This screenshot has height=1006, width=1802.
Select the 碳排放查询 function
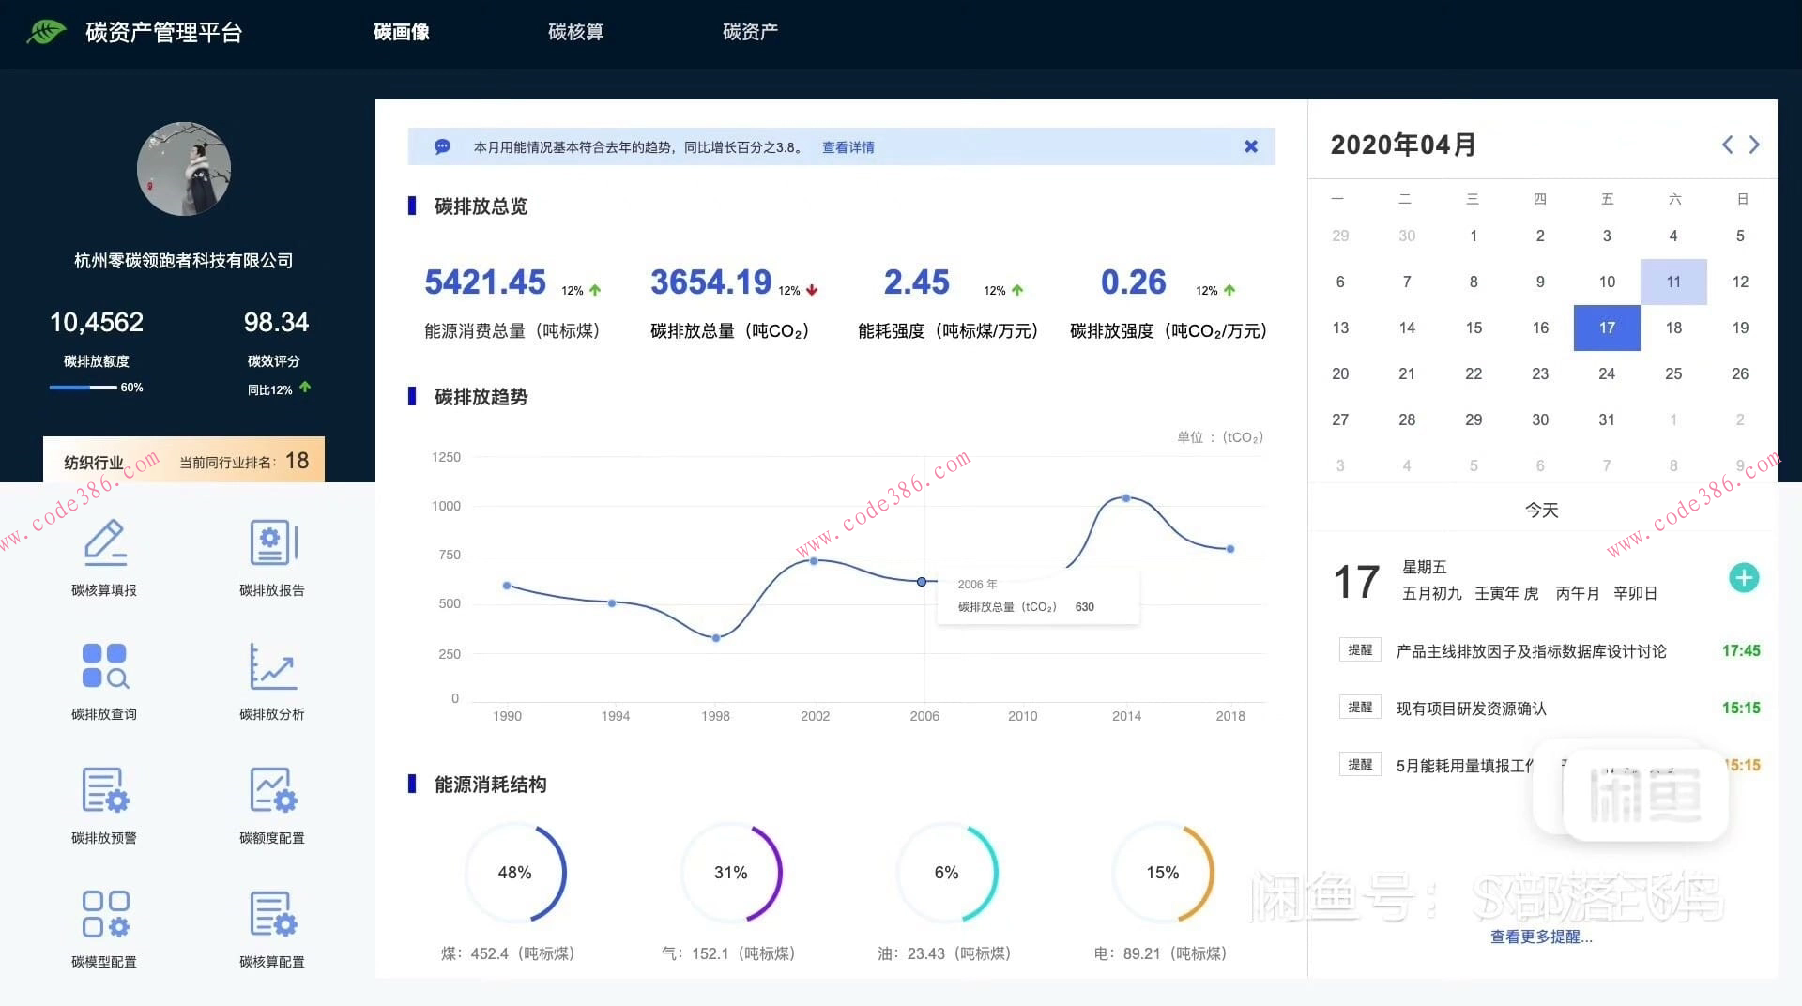tap(104, 680)
